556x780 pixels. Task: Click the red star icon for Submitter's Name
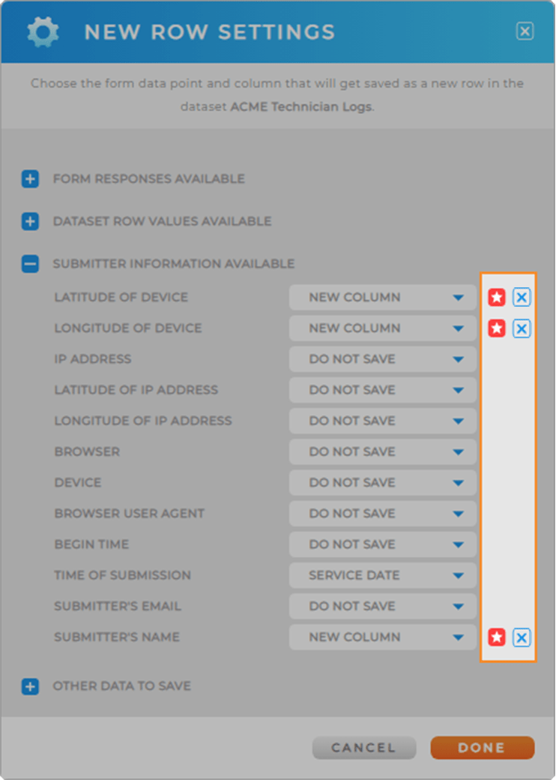click(496, 637)
